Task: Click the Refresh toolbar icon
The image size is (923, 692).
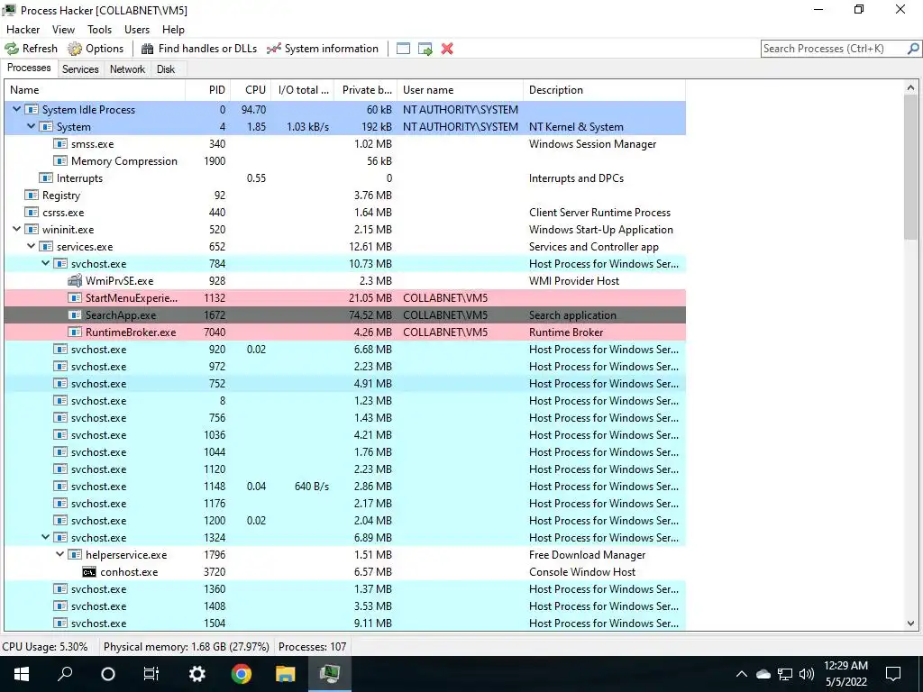Action: [12, 49]
